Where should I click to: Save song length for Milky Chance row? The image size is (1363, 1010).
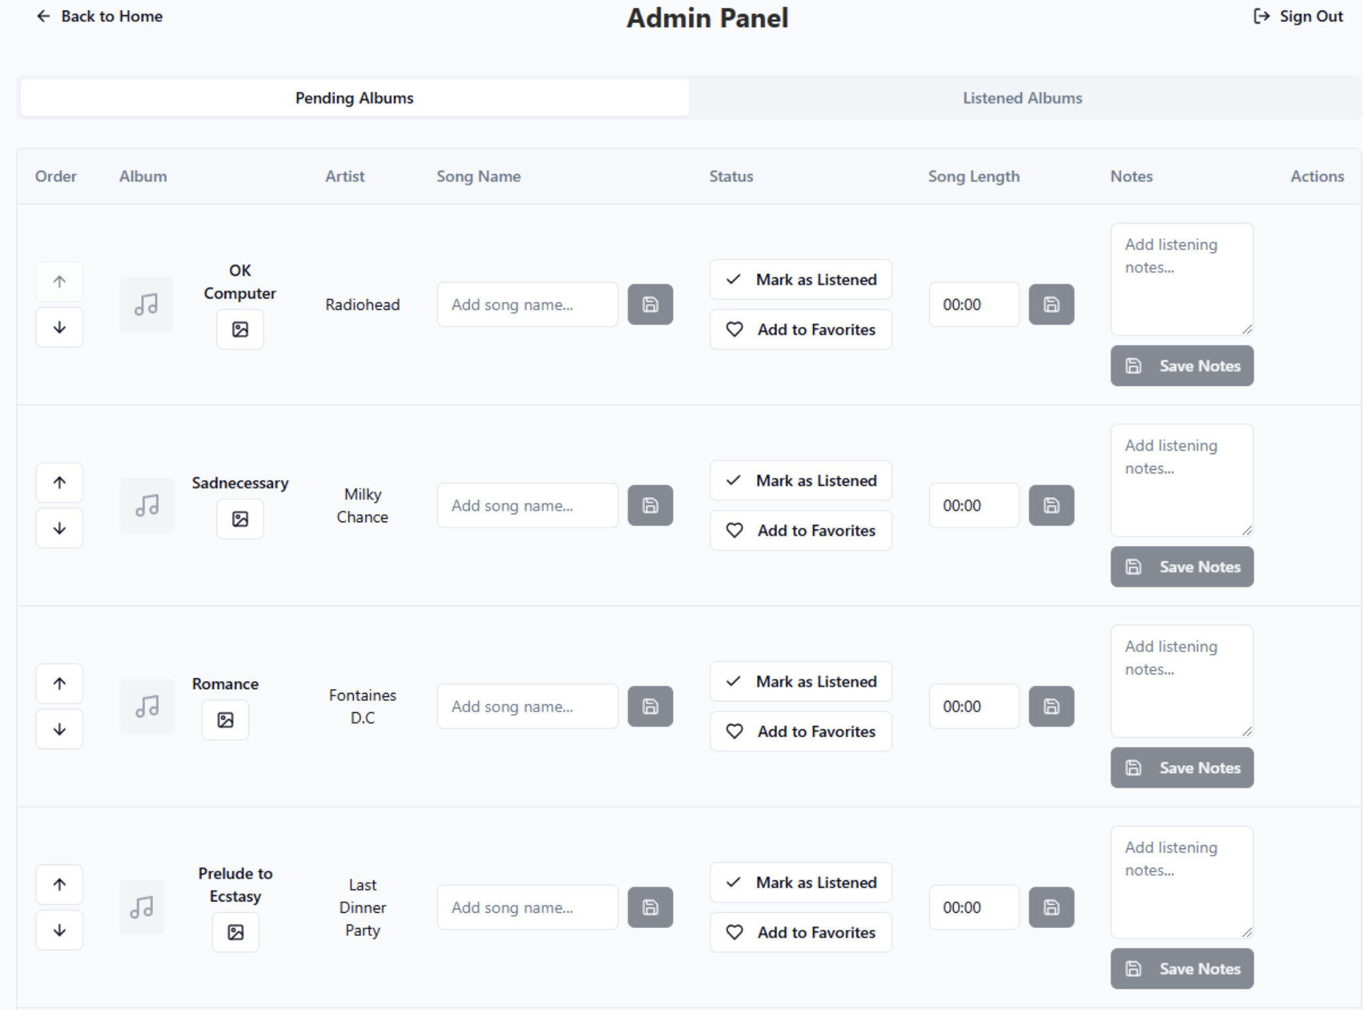[x=1050, y=506]
